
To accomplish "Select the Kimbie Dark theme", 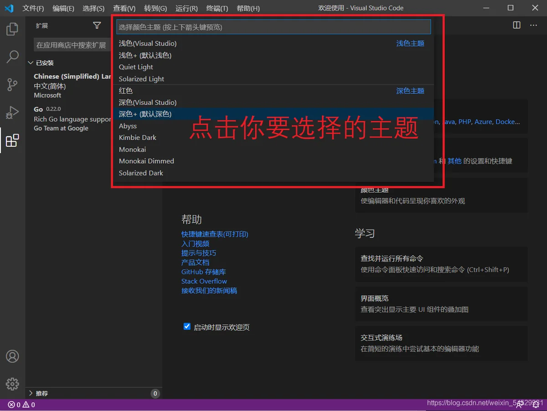I will (x=273, y=138).
